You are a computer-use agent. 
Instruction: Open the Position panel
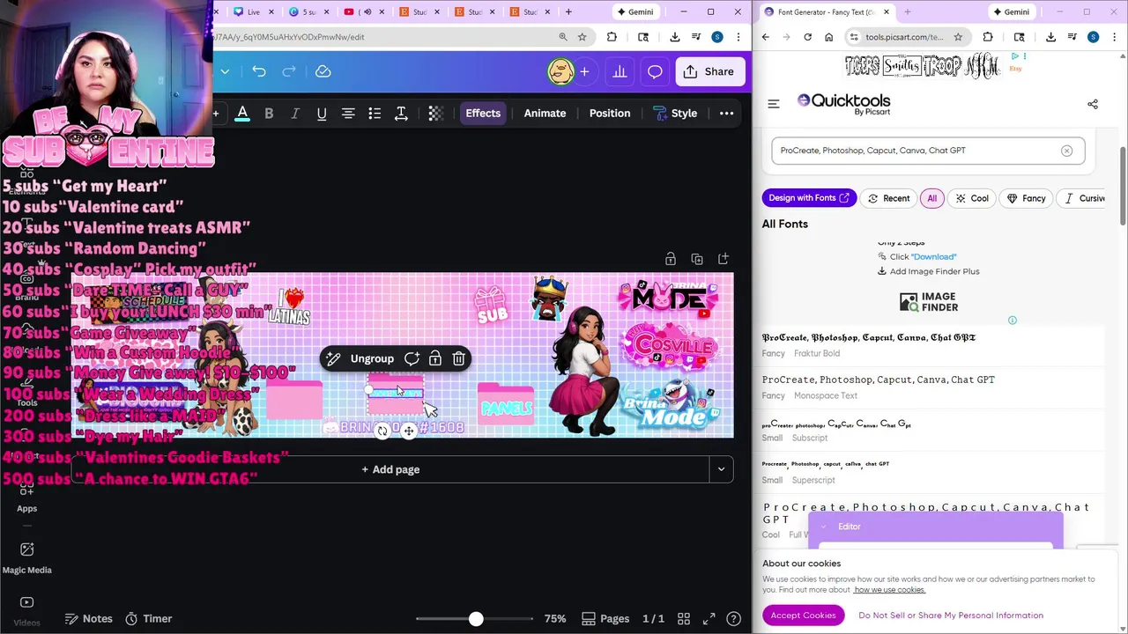tap(610, 113)
